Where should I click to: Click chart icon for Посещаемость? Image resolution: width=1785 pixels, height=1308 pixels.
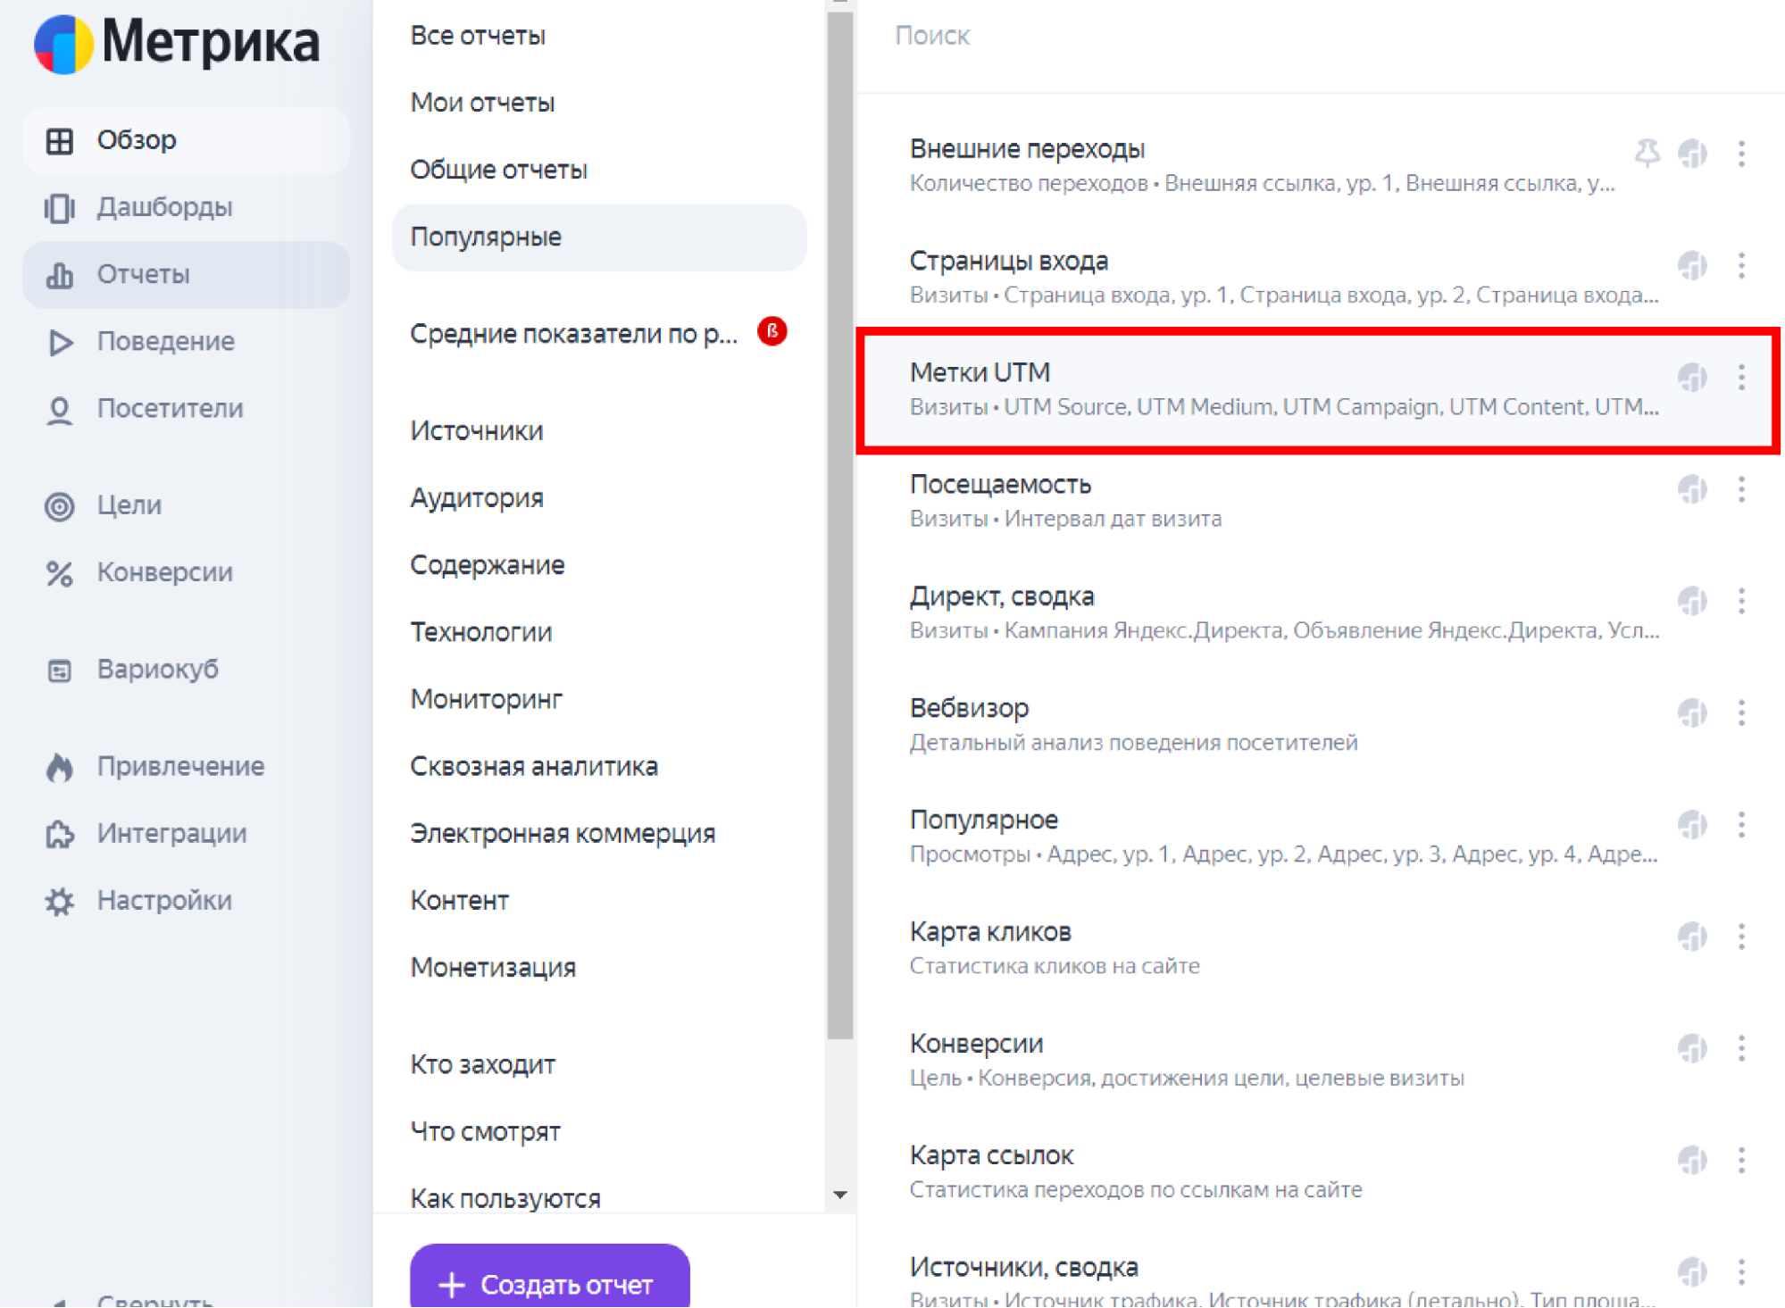(x=1692, y=489)
